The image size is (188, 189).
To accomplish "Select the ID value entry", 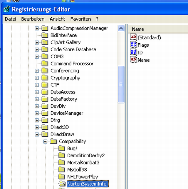I will pyautogui.click(x=140, y=52).
